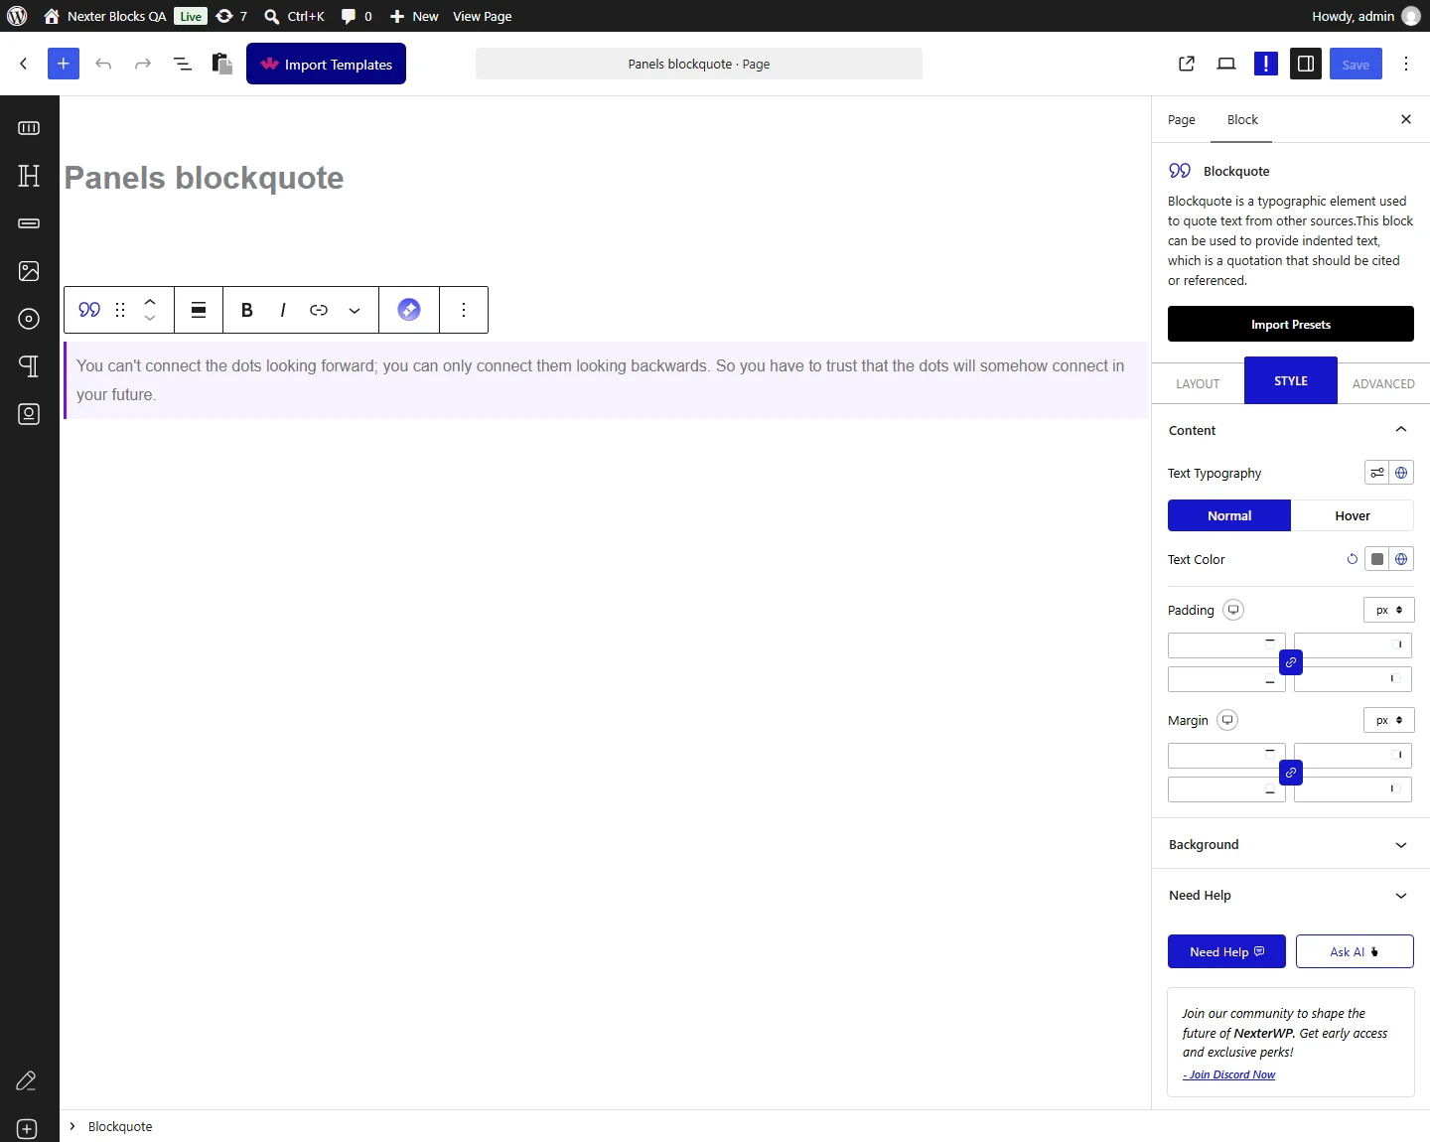Image resolution: width=1430 pixels, height=1142 pixels.
Task: Open page in new tab icon
Action: [x=1187, y=64]
